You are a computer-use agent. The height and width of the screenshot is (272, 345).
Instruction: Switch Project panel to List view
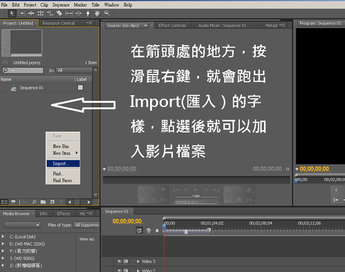(x=4, y=202)
